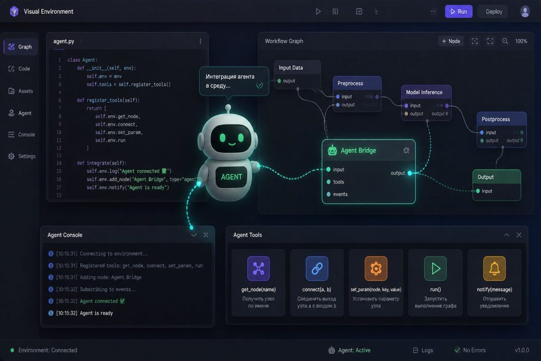The image size is (541, 361).
Task: Open the Console sidebar item
Action: 22,134
